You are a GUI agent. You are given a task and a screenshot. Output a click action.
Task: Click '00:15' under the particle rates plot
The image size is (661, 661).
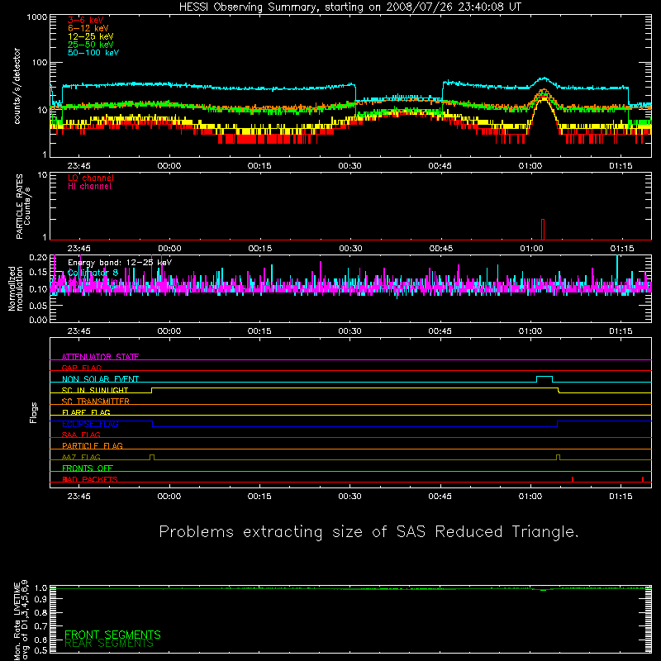[x=260, y=249]
